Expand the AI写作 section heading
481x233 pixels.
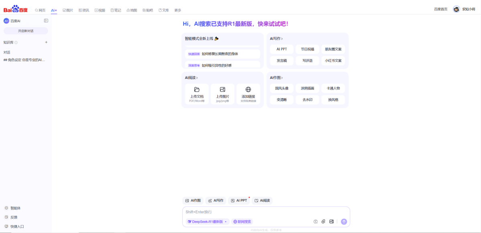click(x=276, y=38)
